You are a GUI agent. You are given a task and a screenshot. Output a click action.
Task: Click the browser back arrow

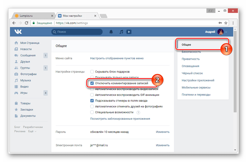click(x=14, y=23)
